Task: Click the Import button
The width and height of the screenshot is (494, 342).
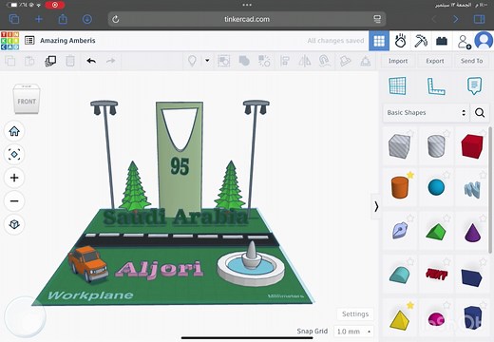Action: pos(398,61)
